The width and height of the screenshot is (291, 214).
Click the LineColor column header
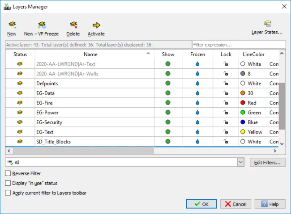click(x=253, y=54)
